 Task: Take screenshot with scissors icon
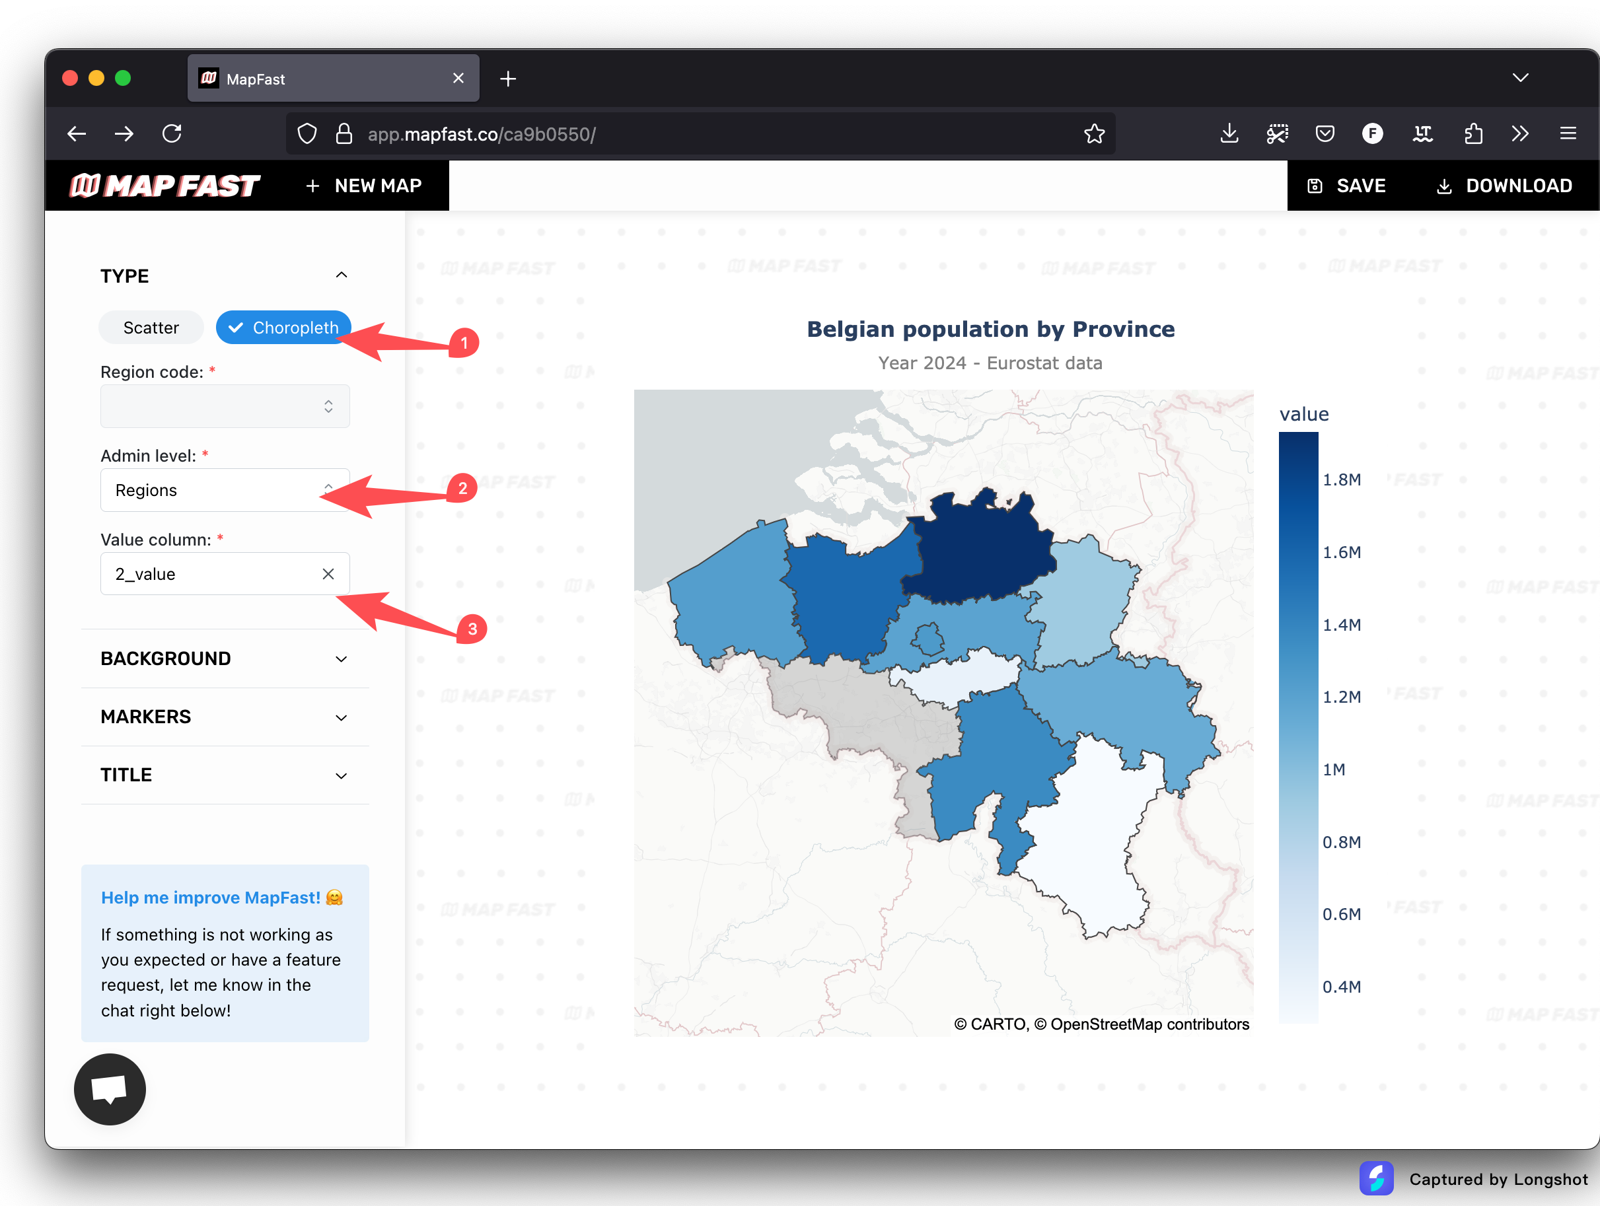pos(1278,134)
